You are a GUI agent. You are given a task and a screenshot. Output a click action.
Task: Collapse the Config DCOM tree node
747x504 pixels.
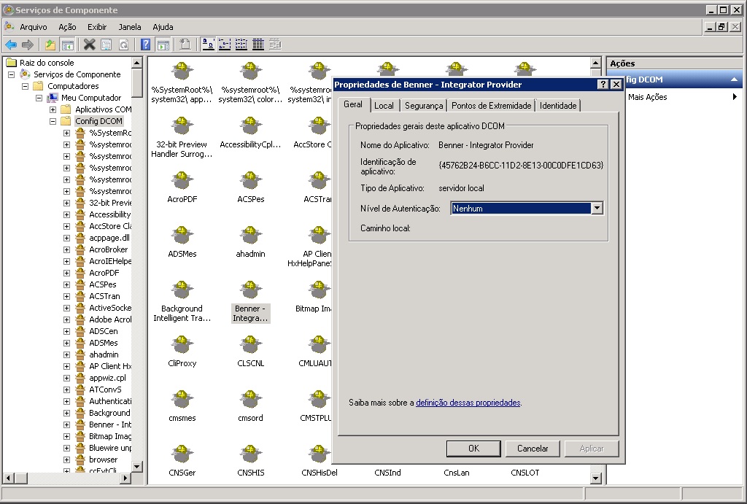(x=53, y=121)
